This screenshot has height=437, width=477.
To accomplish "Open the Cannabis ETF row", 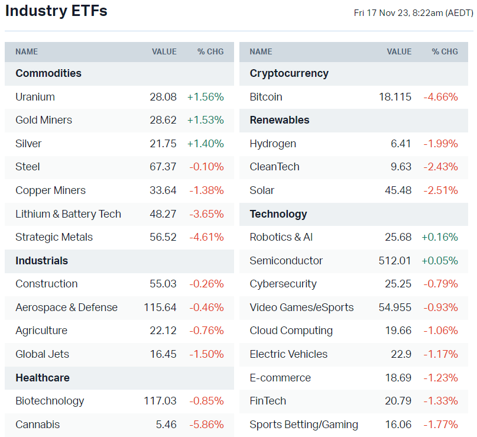I will [x=37, y=425].
